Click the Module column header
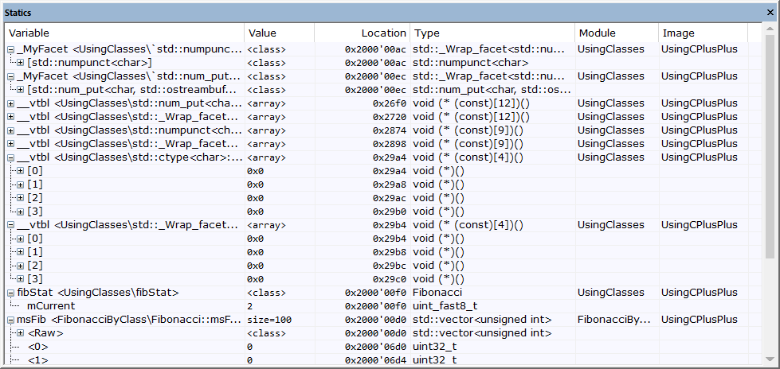This screenshot has height=369, width=780. 613,33
